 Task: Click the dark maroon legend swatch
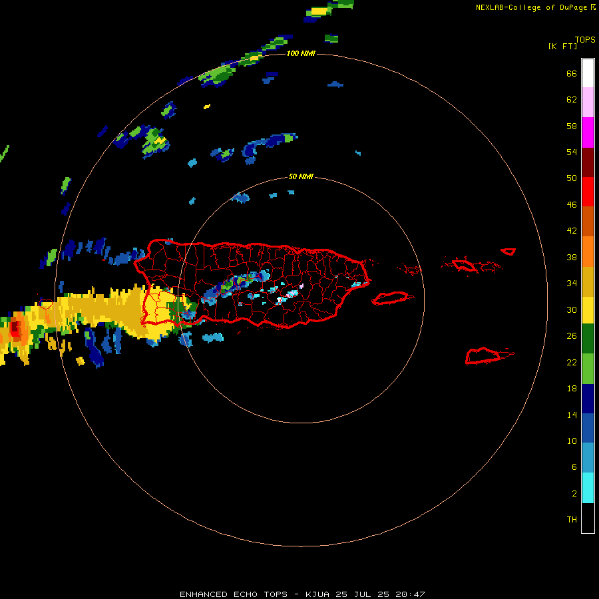tap(588, 162)
